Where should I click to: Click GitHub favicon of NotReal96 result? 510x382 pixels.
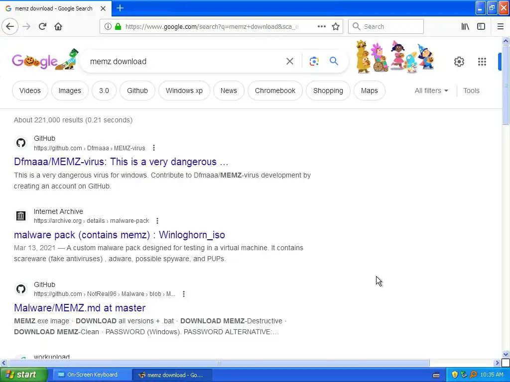(21, 289)
